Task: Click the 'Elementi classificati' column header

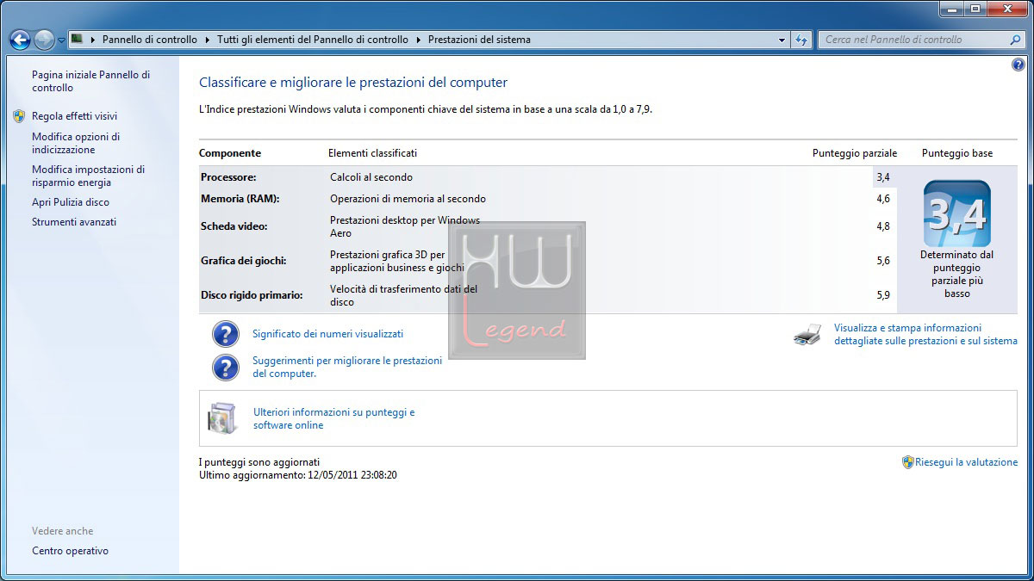Action: coord(372,153)
